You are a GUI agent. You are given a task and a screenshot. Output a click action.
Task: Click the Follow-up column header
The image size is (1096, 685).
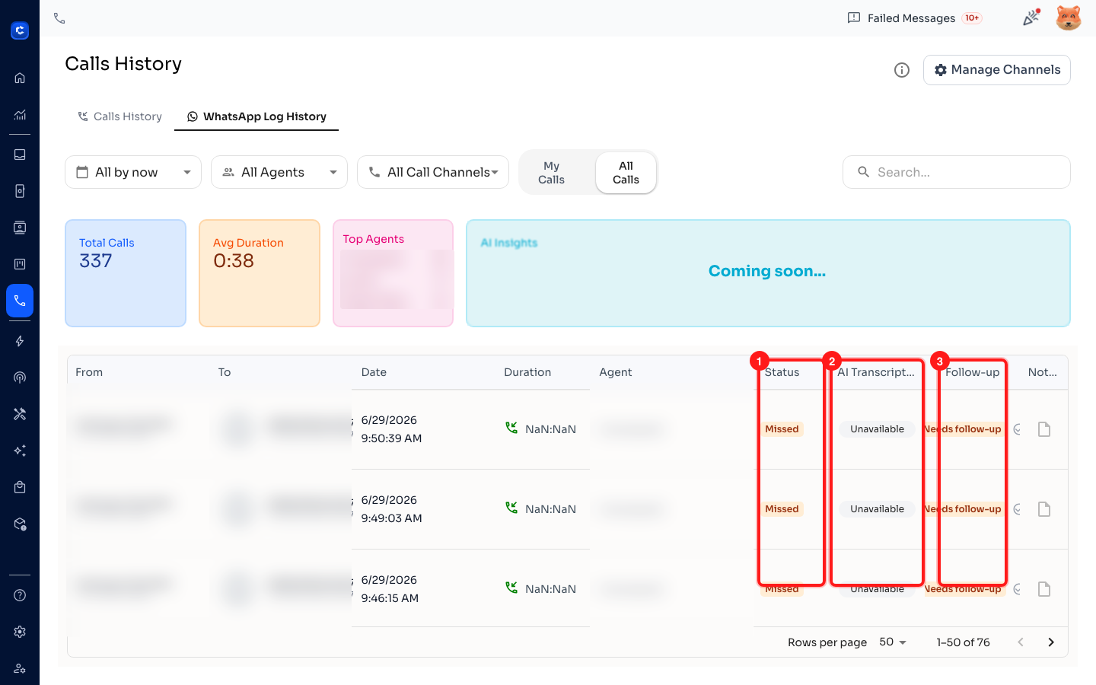coord(973,372)
